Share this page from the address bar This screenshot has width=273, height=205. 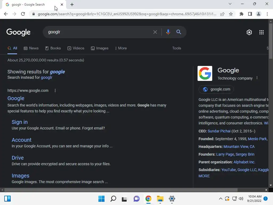point(222,14)
